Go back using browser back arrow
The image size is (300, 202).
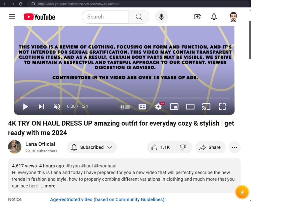pyautogui.click(x=5, y=4)
